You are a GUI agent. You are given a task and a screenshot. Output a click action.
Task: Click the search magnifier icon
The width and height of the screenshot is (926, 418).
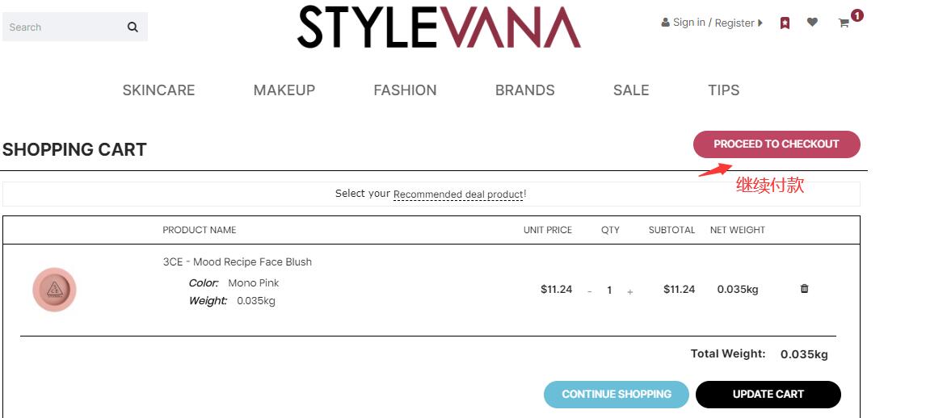point(133,27)
